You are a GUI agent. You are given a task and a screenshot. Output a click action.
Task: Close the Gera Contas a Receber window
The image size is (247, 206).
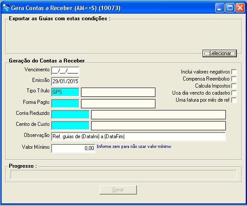click(240, 8)
